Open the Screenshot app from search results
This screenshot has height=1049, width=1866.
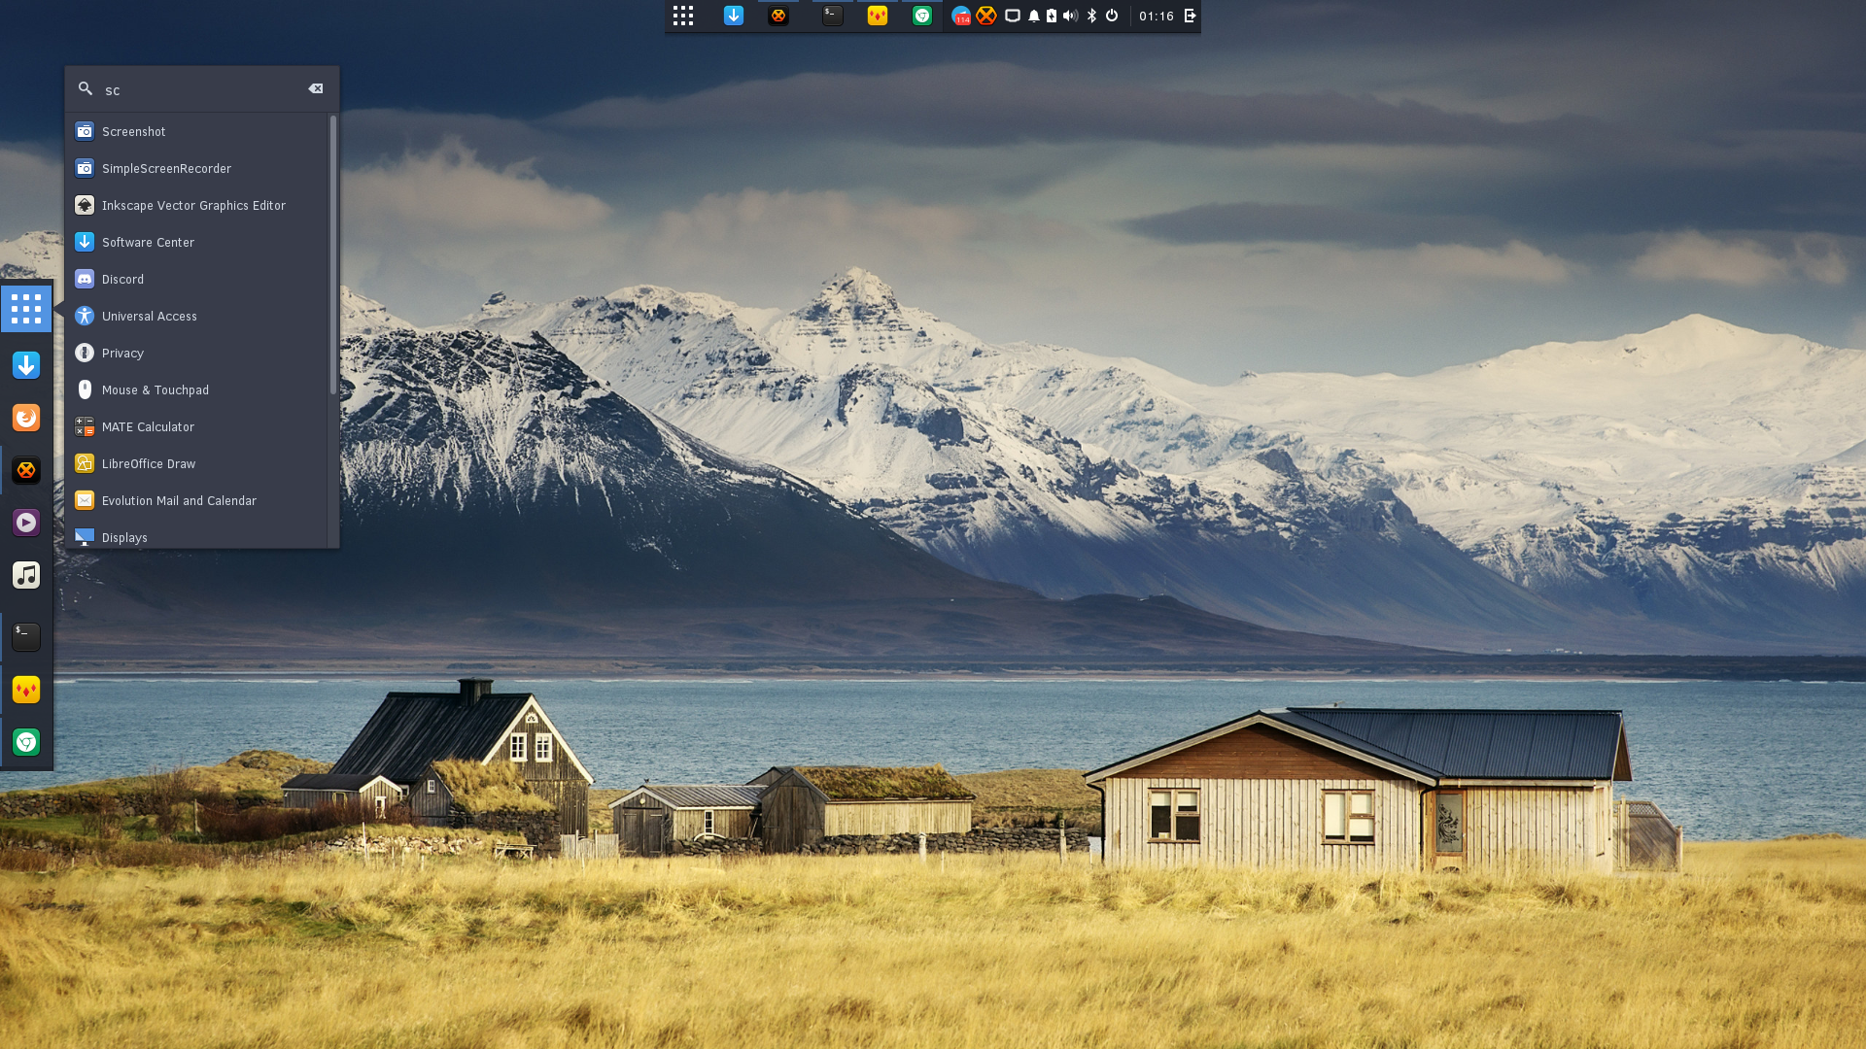(x=196, y=131)
